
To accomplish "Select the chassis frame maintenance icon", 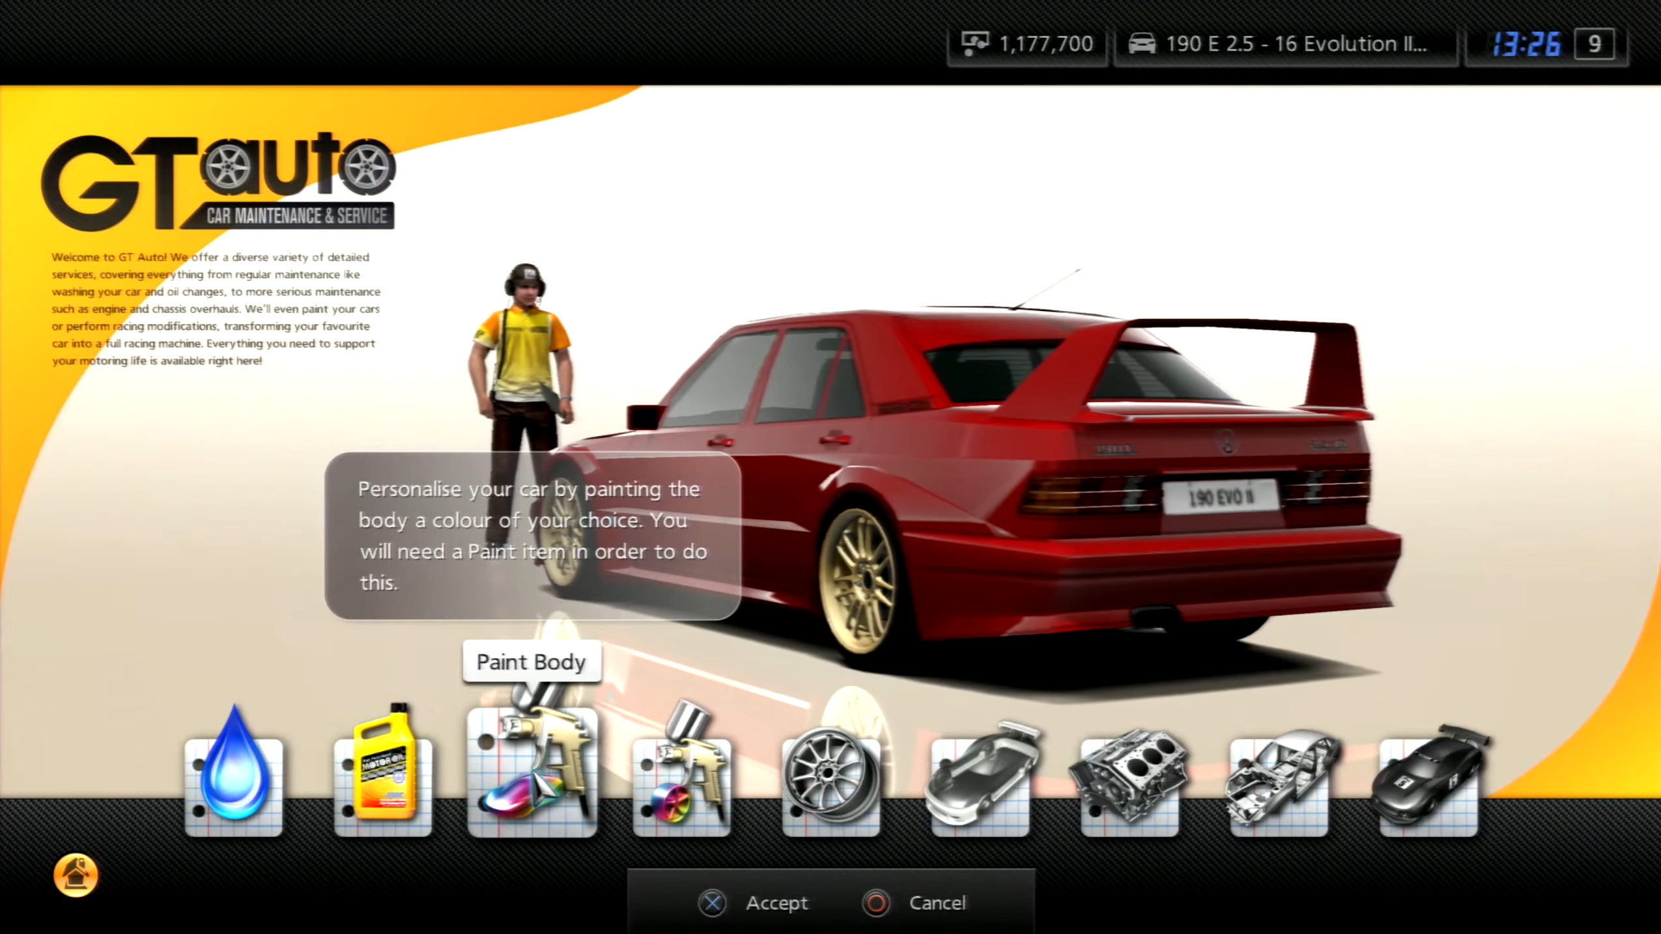I will point(1279,775).
